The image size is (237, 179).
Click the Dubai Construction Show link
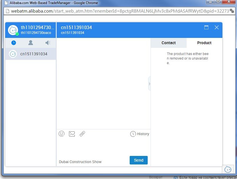pyautogui.click(x=80, y=162)
